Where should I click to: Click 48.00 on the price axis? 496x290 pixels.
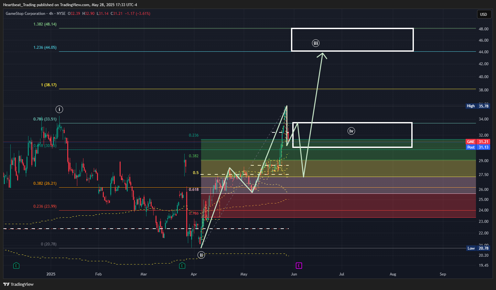click(x=484, y=29)
